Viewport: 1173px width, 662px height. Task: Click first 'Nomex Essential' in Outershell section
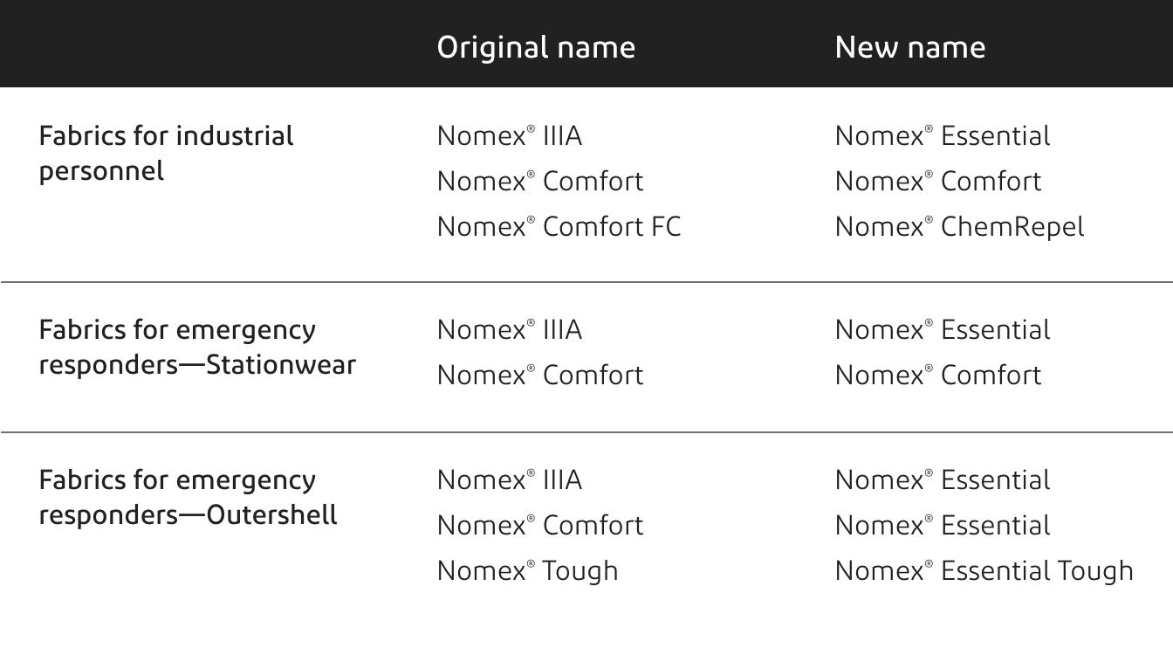tap(942, 480)
